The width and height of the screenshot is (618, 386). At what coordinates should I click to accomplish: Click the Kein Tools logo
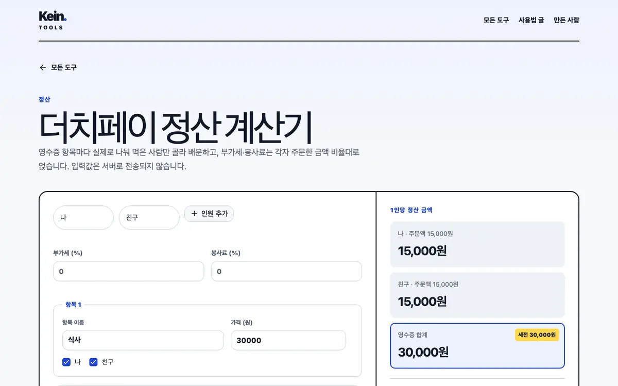(x=53, y=20)
